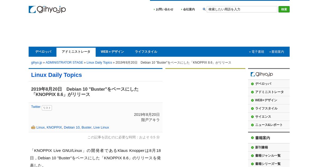Click the green 検索 button

[284, 9]
